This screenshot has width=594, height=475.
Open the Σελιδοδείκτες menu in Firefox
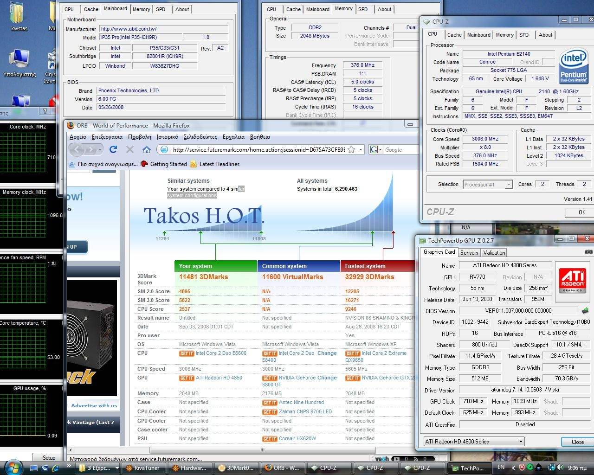coord(200,137)
